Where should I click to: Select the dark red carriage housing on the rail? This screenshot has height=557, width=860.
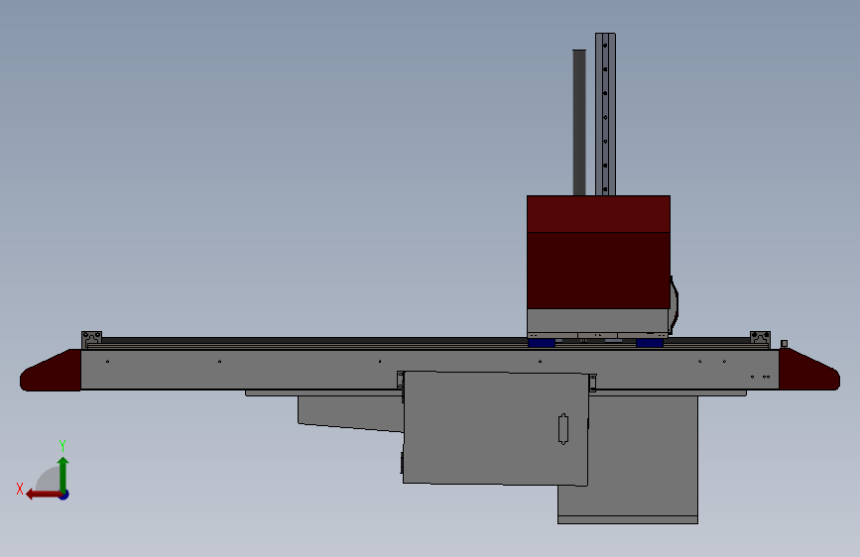point(598,252)
